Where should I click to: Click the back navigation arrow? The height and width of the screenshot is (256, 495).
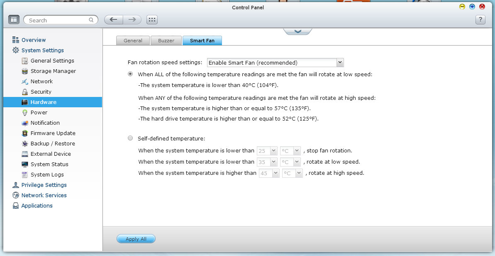click(113, 20)
